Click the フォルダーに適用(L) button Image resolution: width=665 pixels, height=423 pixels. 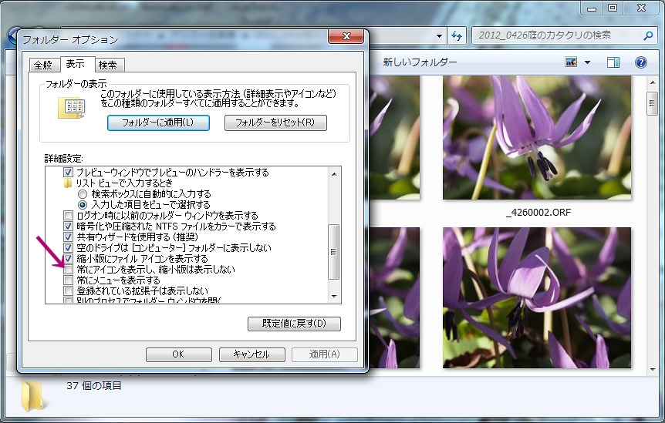(157, 123)
